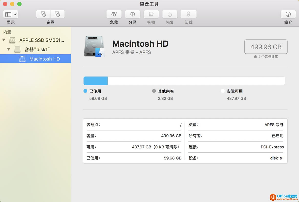Viewport: 299px width, 202px height.
Task: Run First Aid via the 急救 icon
Action: pyautogui.click(x=114, y=14)
